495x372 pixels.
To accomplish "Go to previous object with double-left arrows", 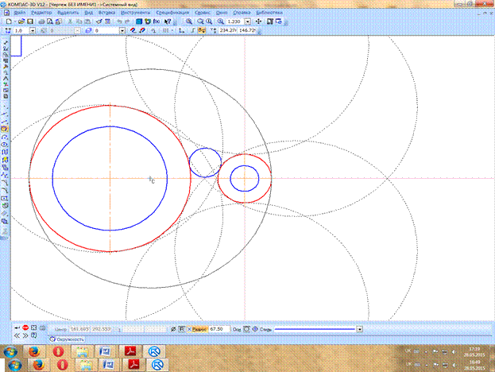I will tap(17, 335).
